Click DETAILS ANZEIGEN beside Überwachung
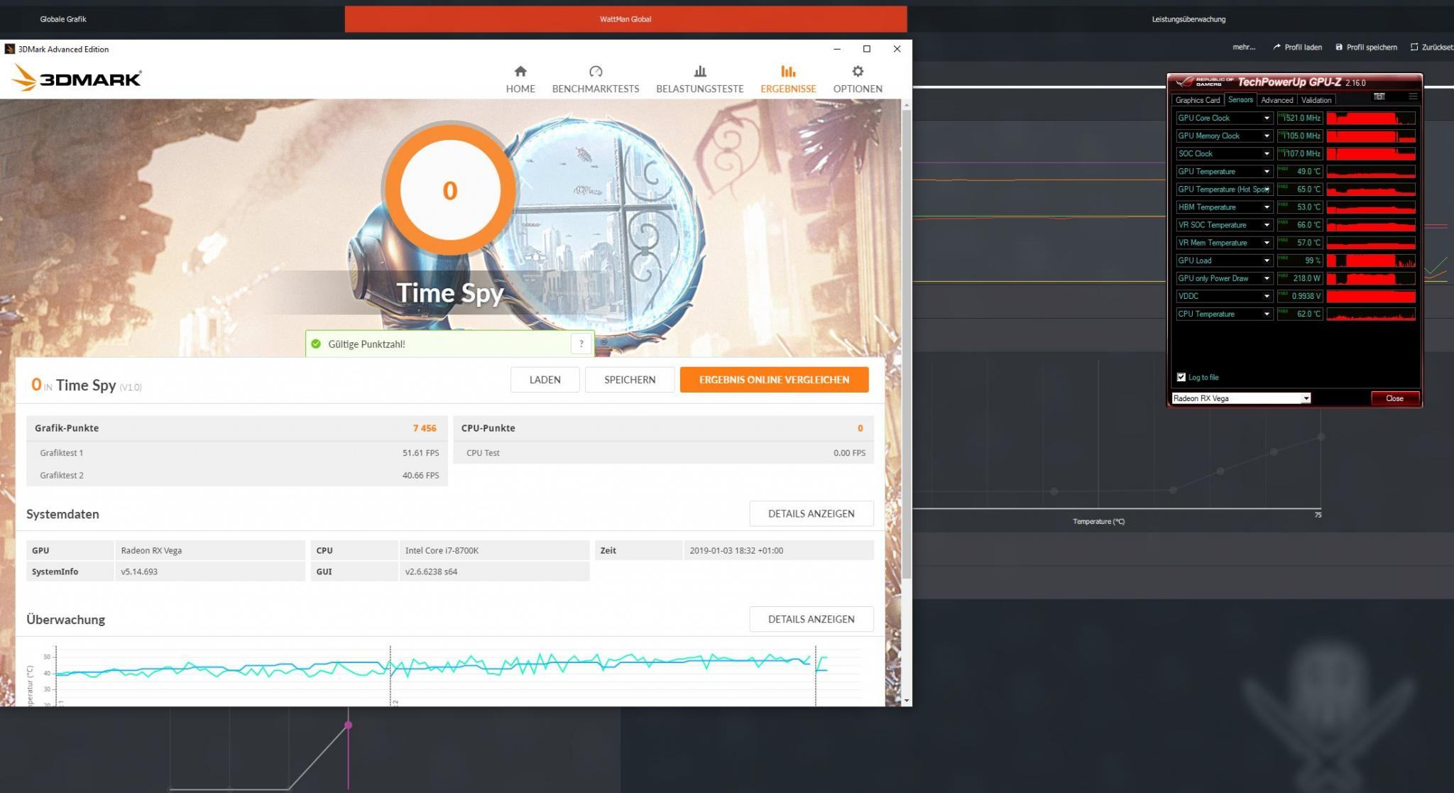 click(811, 619)
